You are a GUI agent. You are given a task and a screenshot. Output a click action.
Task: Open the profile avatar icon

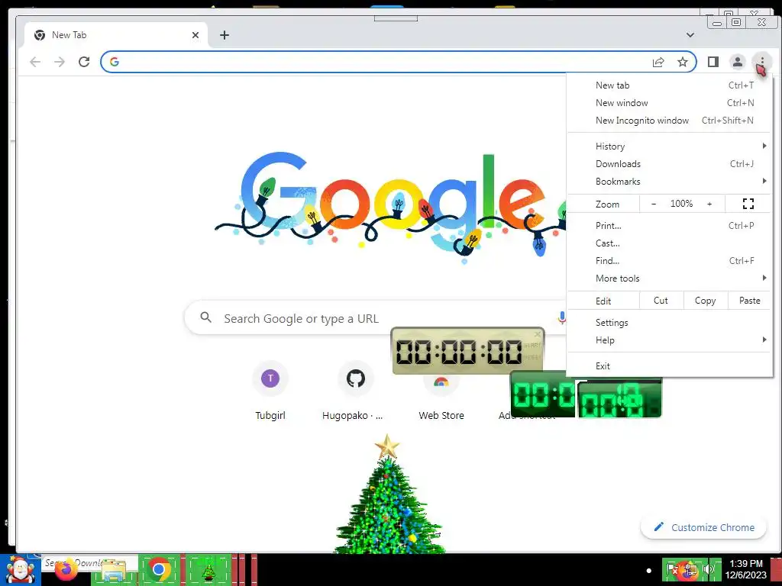(x=737, y=62)
